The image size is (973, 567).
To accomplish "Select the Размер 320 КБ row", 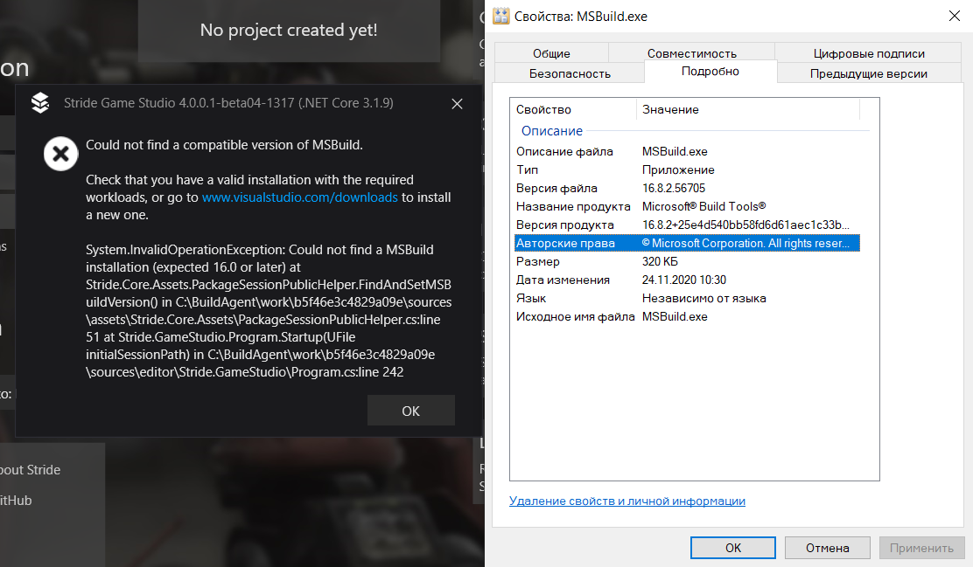I will tap(687, 261).
